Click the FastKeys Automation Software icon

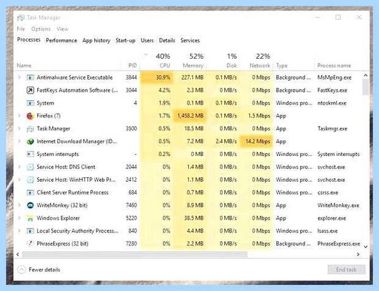click(30, 90)
